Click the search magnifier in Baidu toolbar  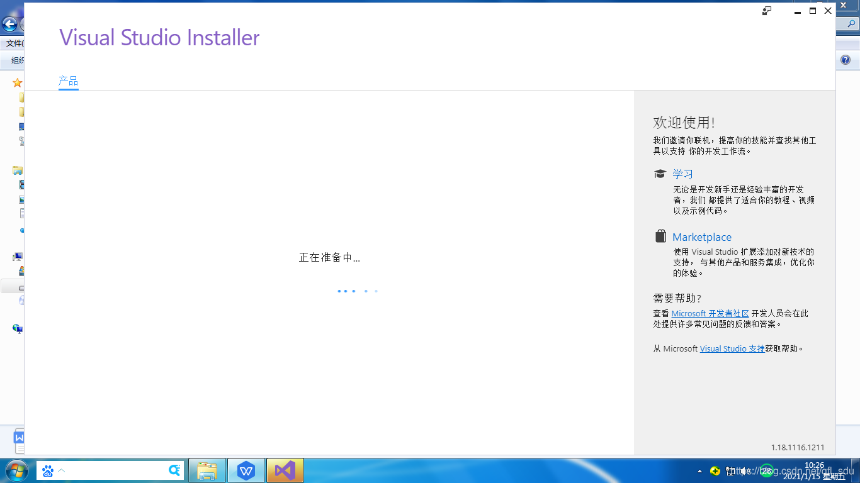[x=174, y=470]
